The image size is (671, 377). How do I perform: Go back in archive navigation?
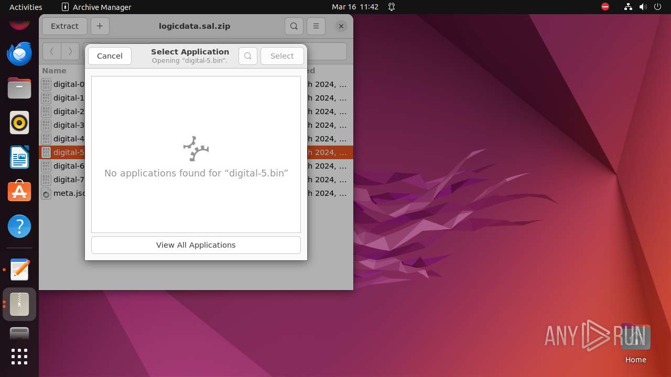tap(51, 51)
